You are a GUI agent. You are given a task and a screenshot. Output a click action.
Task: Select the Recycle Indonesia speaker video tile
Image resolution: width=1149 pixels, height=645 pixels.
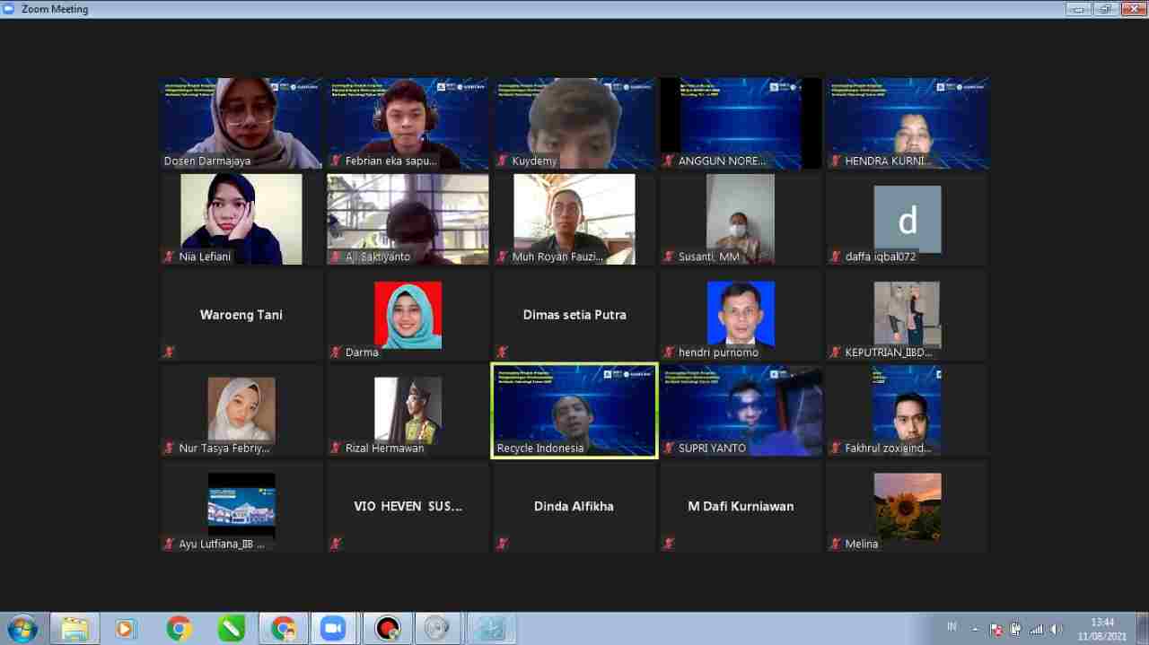click(574, 410)
